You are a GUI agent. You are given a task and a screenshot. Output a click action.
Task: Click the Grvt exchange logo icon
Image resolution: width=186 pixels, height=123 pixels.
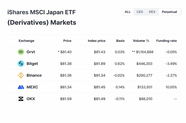pyautogui.click(x=21, y=52)
